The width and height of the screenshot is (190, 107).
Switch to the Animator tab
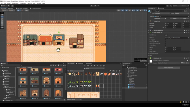coord(89,63)
